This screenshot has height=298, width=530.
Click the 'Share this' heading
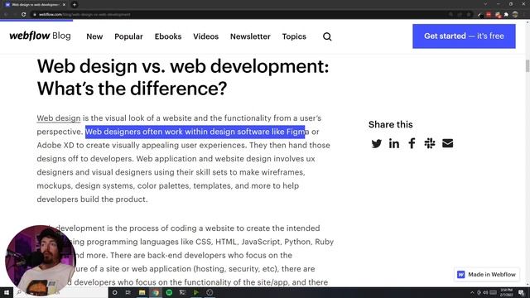390,124
